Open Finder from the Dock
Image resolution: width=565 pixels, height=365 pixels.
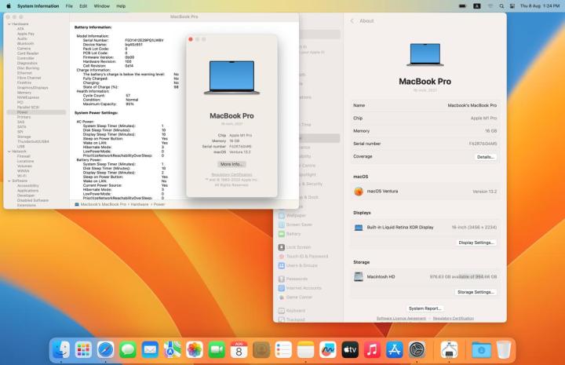click(x=61, y=349)
